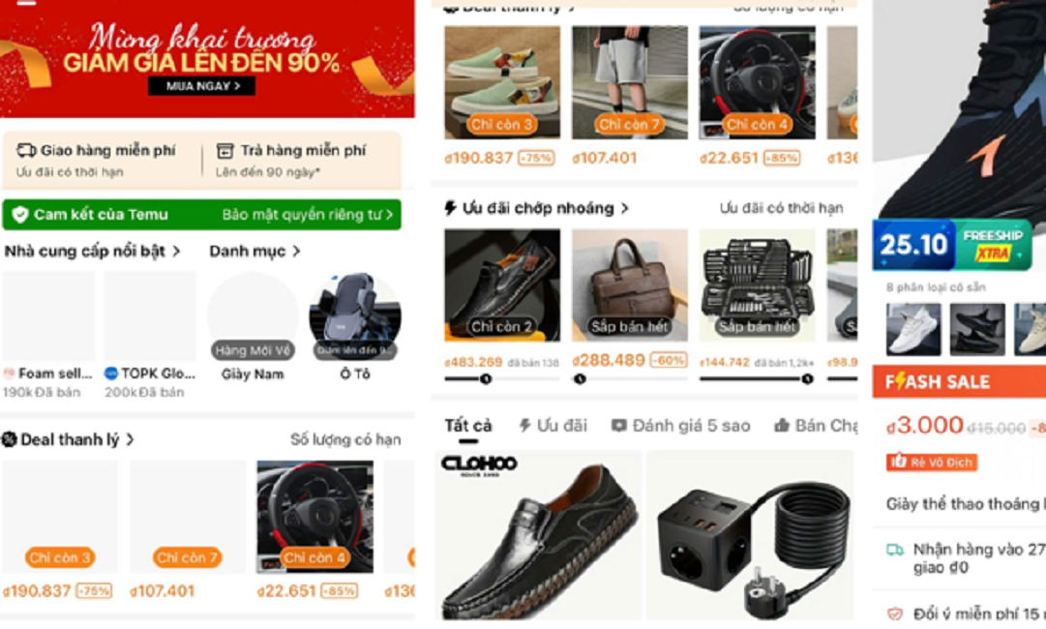Open the brown leather bag flash deal

(630, 285)
